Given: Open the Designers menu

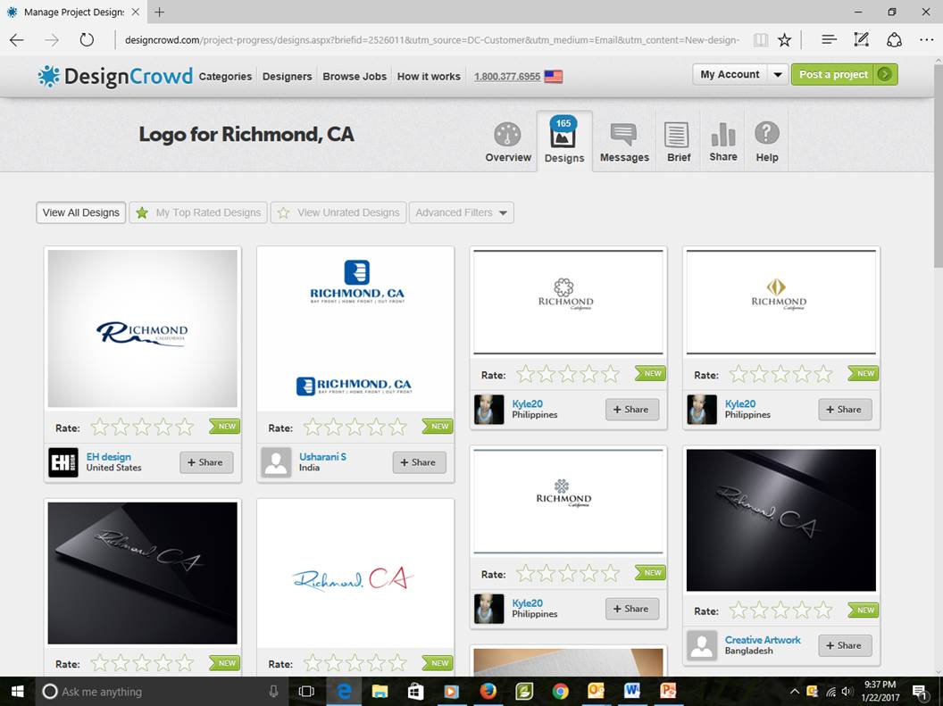Looking at the screenshot, I should [288, 76].
